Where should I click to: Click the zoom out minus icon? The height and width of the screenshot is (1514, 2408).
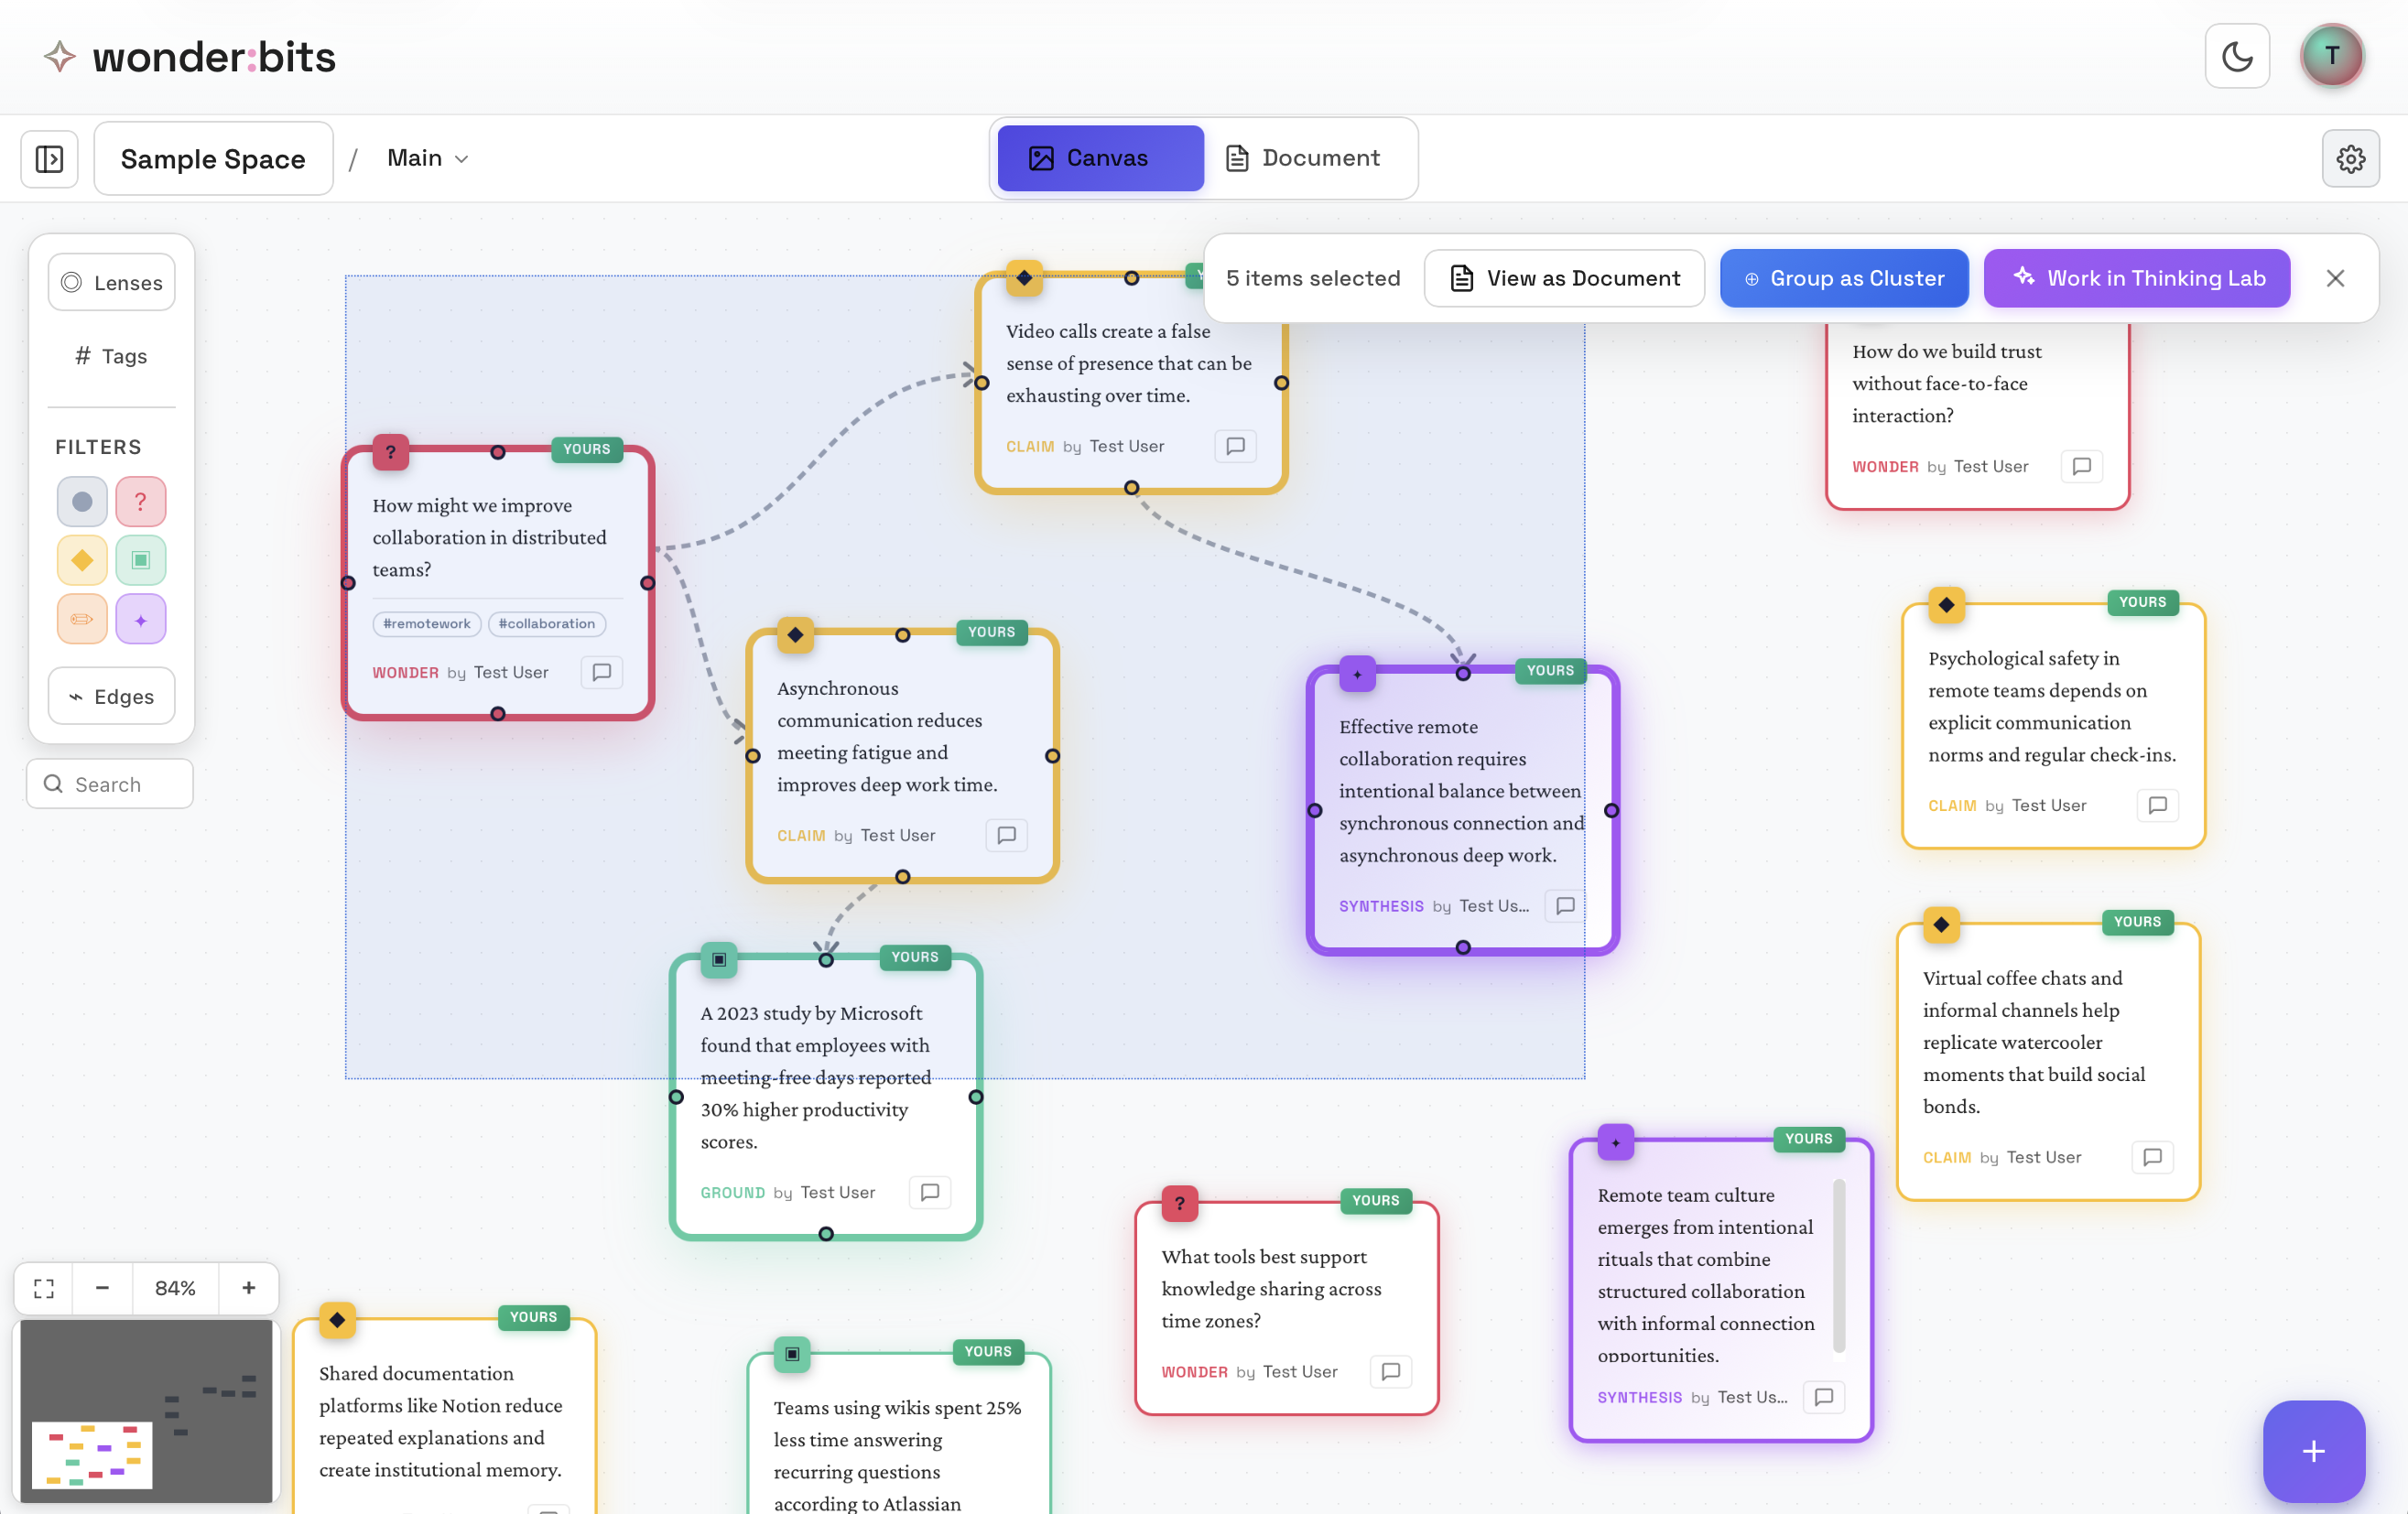pos(102,1288)
